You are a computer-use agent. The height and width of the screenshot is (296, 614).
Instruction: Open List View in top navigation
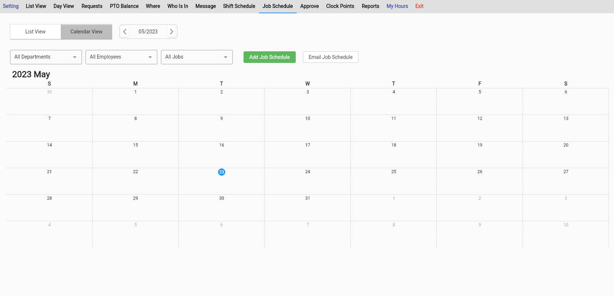tap(36, 6)
